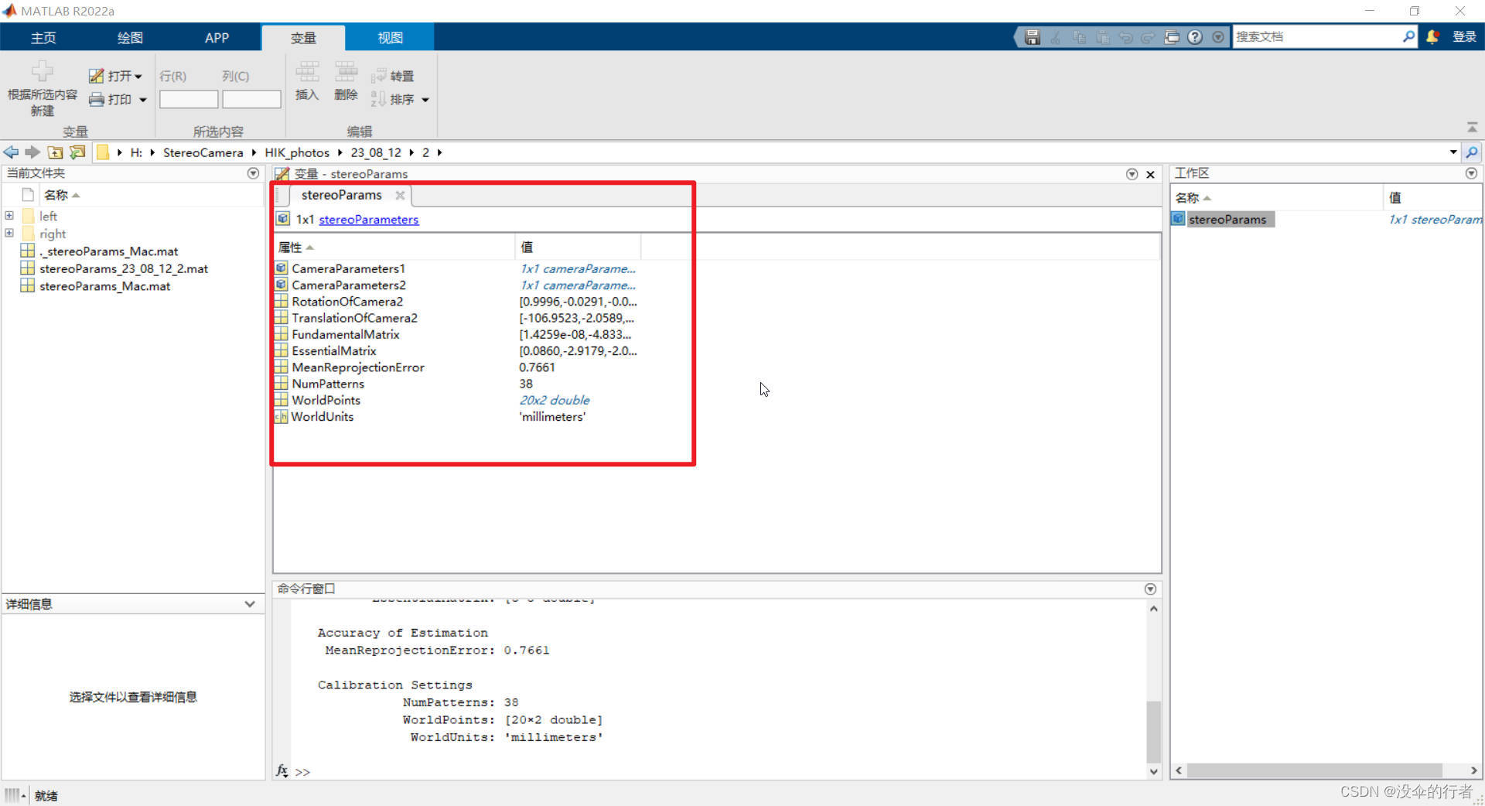Expand the right folder

(x=9, y=233)
